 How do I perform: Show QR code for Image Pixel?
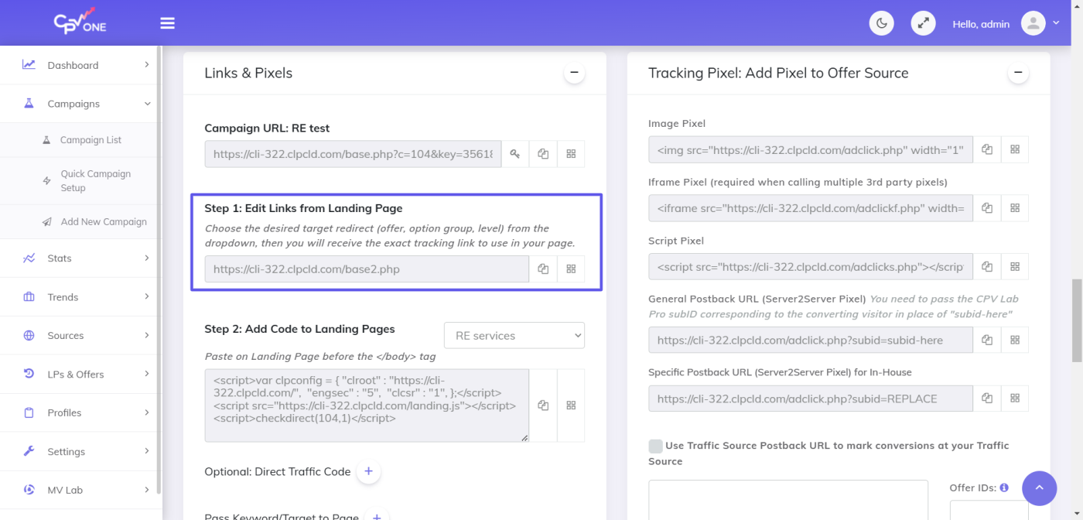pos(1015,149)
